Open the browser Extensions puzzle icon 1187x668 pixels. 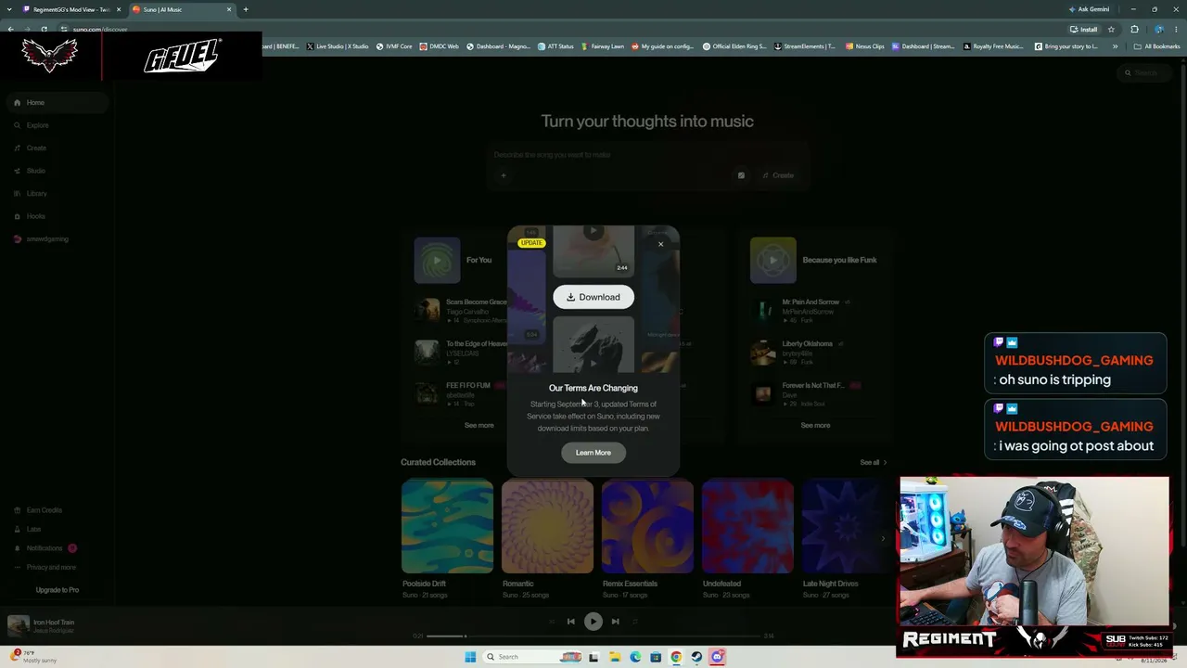point(1134,29)
